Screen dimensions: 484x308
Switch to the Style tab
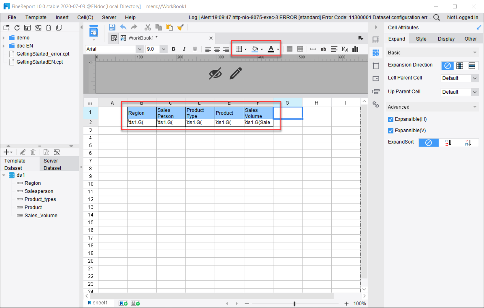tap(421, 39)
